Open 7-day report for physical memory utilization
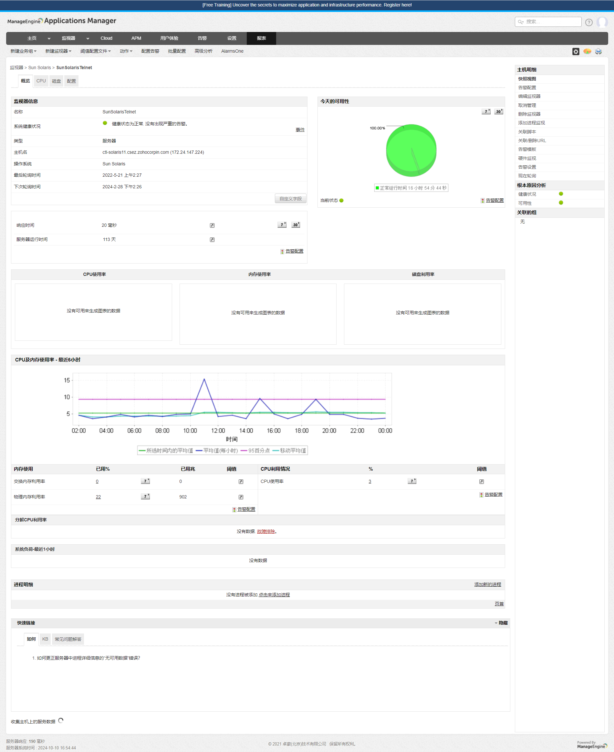 145,496
